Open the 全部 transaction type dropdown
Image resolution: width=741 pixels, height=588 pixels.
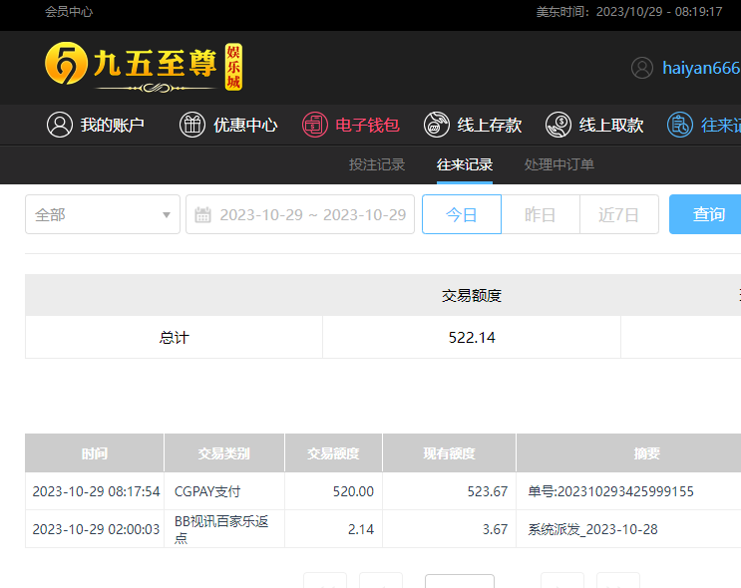tap(103, 214)
